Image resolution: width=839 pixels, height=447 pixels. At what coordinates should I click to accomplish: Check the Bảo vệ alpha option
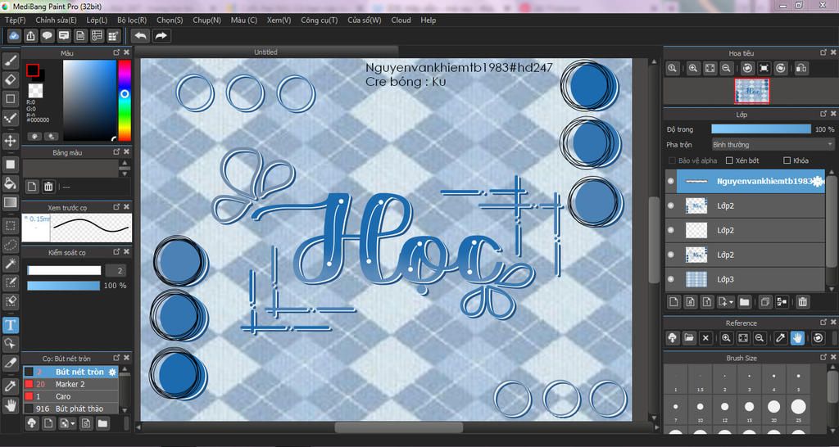(x=673, y=160)
